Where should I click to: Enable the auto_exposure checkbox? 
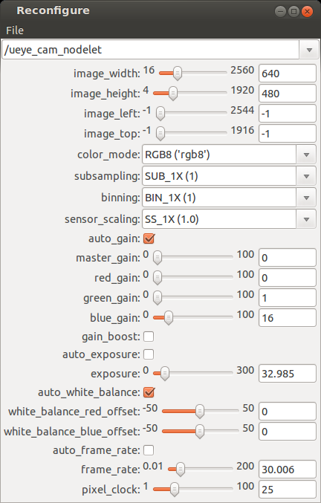(x=149, y=354)
